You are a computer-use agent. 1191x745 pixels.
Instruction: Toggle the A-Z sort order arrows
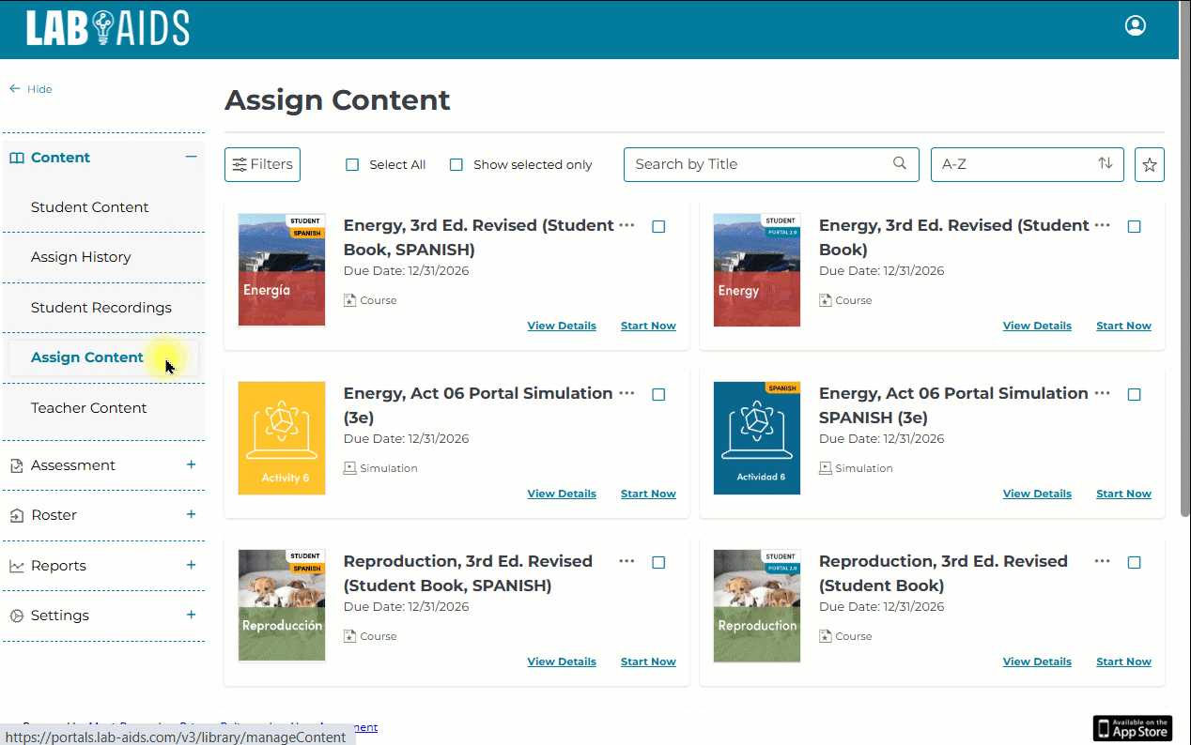1106,163
